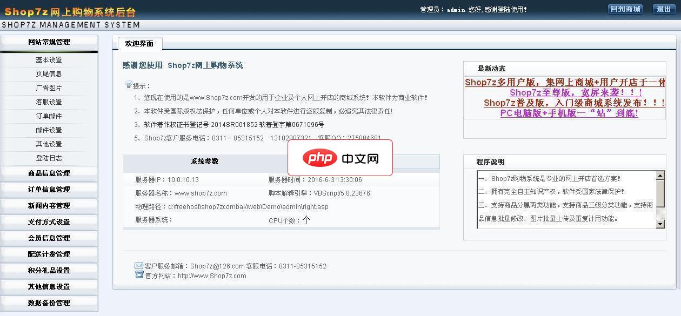Click the 回到商城 button
Screen dimensions: 681x316
click(625, 9)
